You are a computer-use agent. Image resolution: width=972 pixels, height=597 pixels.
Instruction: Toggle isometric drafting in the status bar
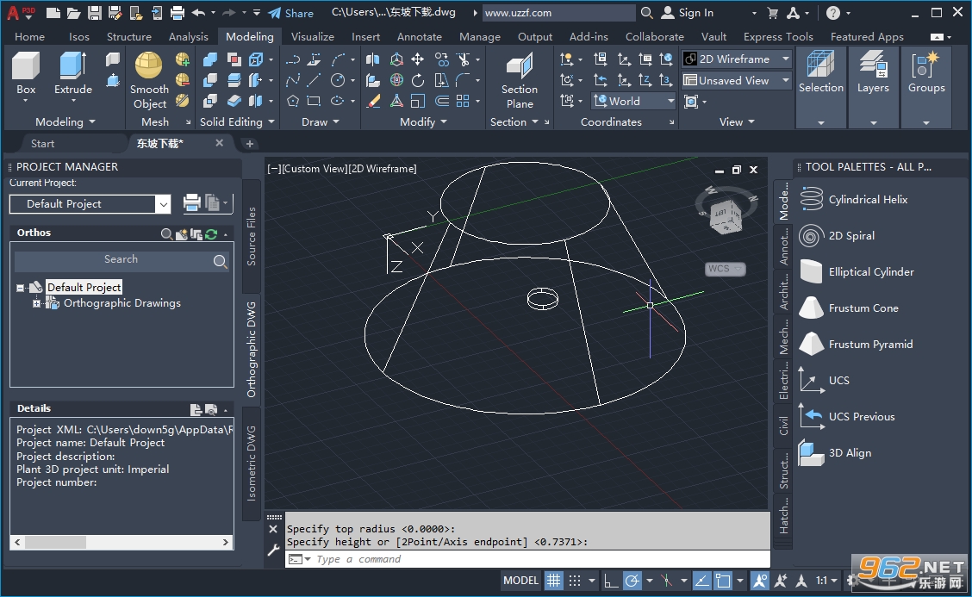point(666,581)
